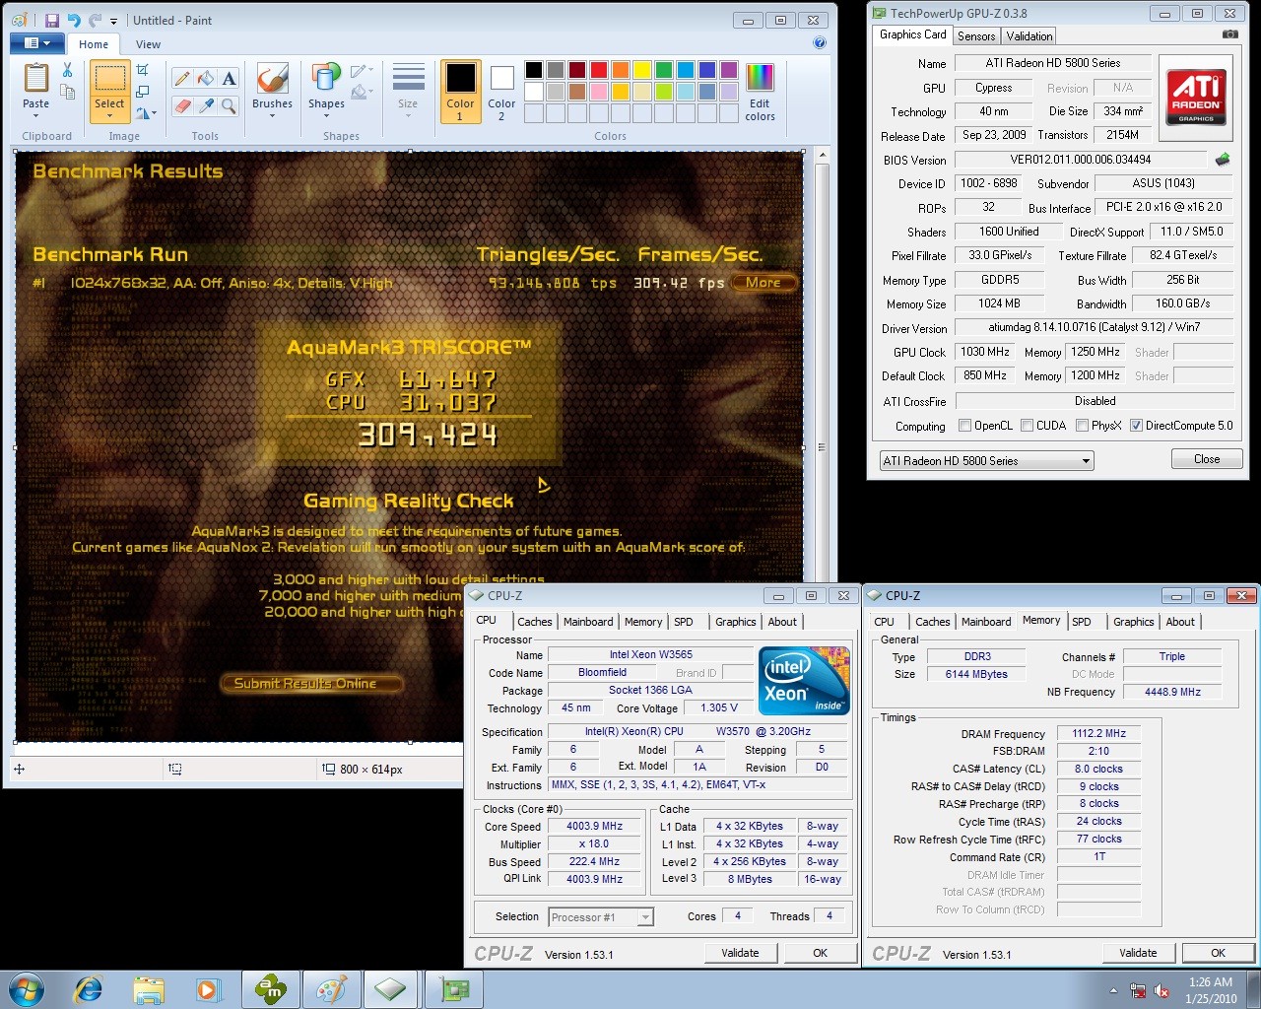1261x1009 pixels.
Task: Toggle the PhysX checkbox in GPU-Z
Action: tap(1083, 426)
